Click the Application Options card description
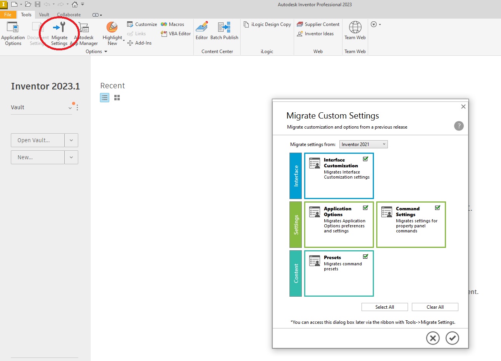The image size is (501, 361). (x=344, y=226)
